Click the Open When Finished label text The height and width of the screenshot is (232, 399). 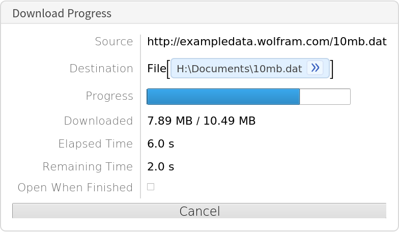(75, 188)
